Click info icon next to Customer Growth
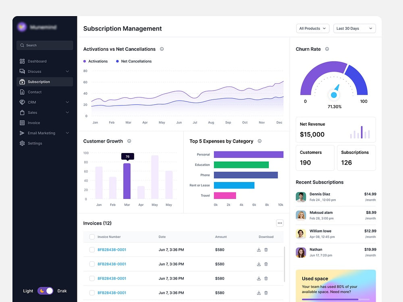The image size is (403, 302). tap(129, 141)
